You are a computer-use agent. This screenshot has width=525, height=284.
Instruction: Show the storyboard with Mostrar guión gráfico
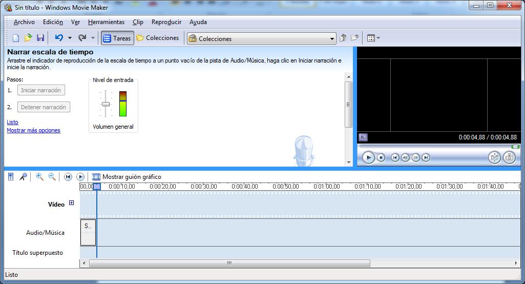127,177
